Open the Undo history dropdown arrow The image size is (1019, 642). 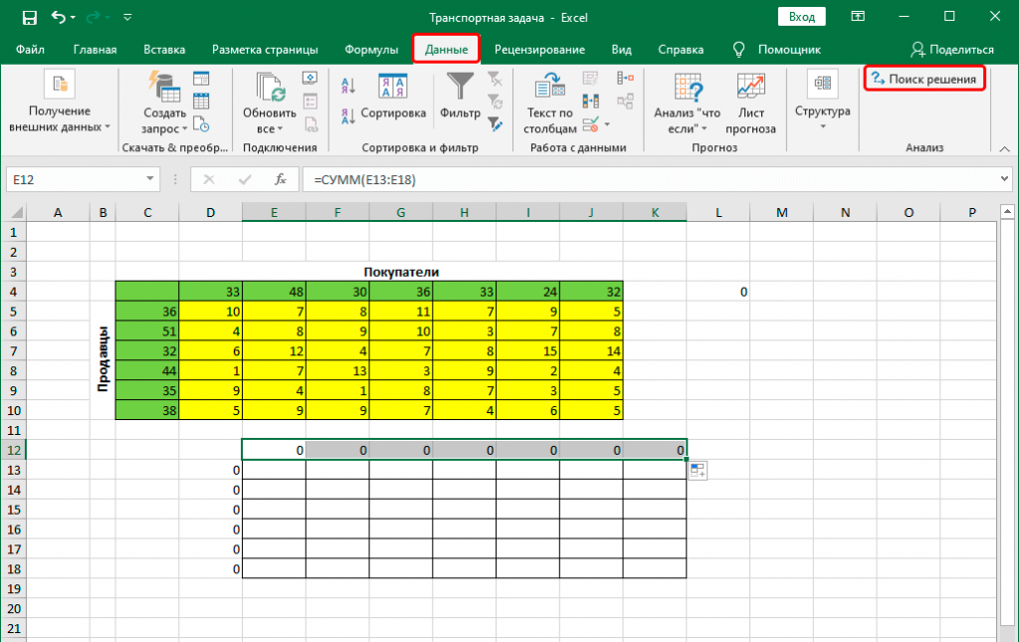click(x=73, y=18)
